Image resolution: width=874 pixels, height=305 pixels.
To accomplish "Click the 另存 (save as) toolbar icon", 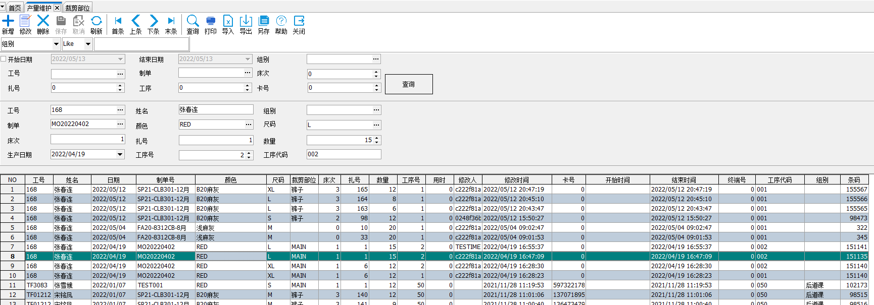I will point(264,24).
